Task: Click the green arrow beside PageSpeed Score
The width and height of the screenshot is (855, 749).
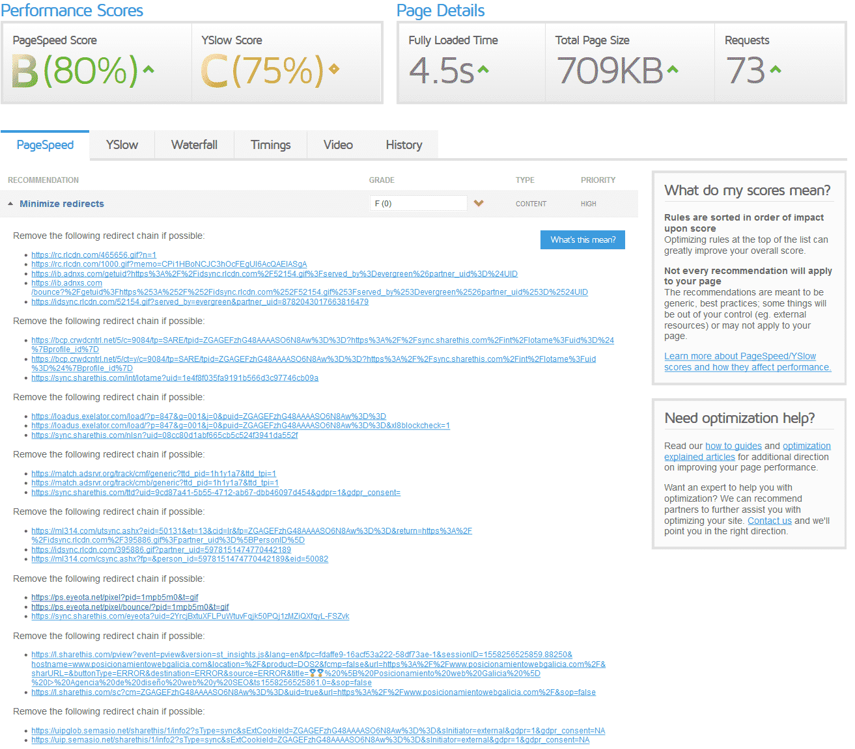Action: [x=148, y=69]
